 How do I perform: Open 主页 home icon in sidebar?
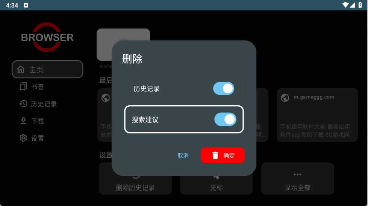pos(21,69)
